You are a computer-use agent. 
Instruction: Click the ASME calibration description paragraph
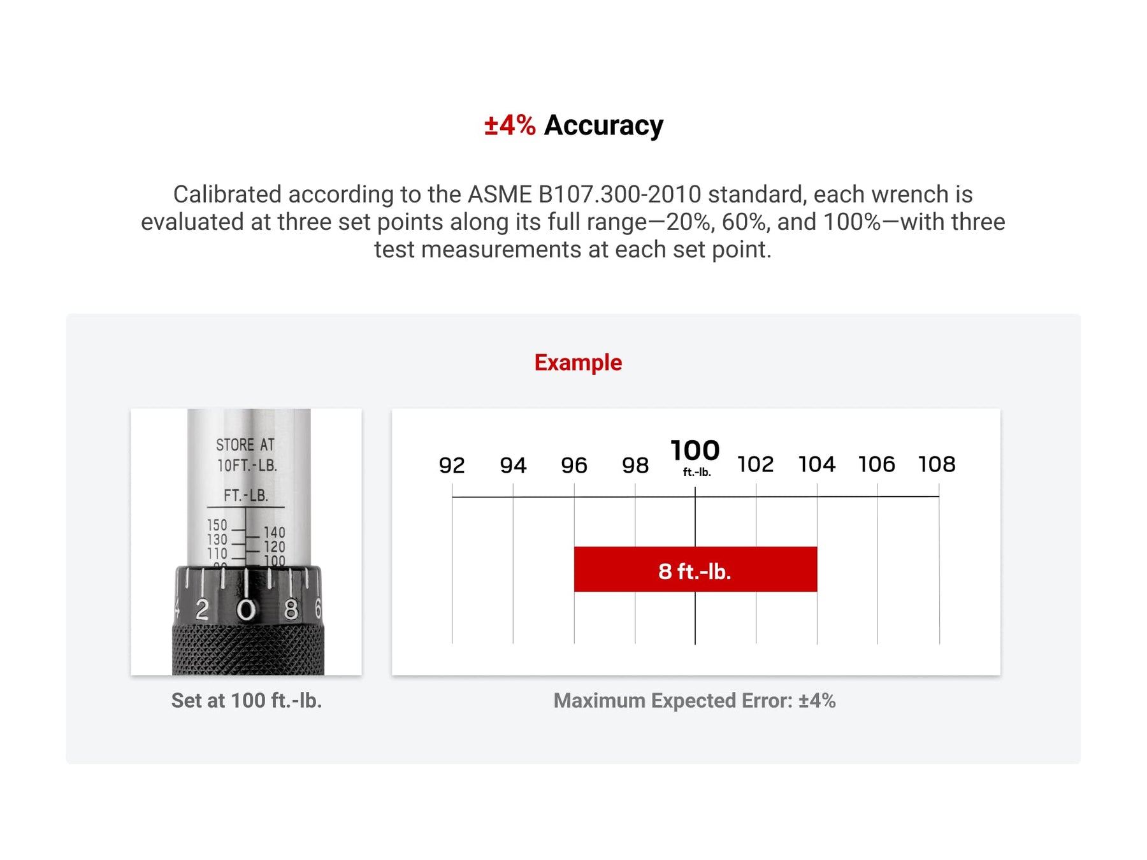pos(573,222)
